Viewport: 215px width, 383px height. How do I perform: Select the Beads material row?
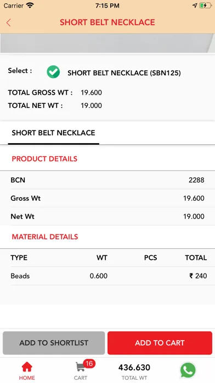tap(107, 276)
